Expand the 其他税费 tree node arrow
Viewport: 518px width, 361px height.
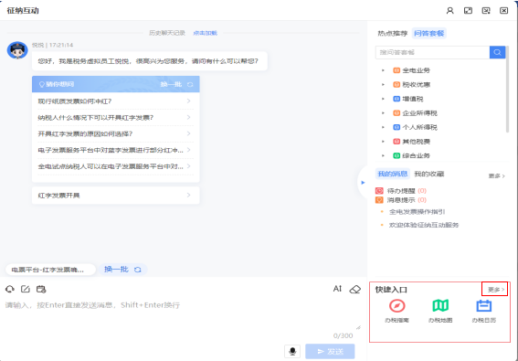click(383, 142)
